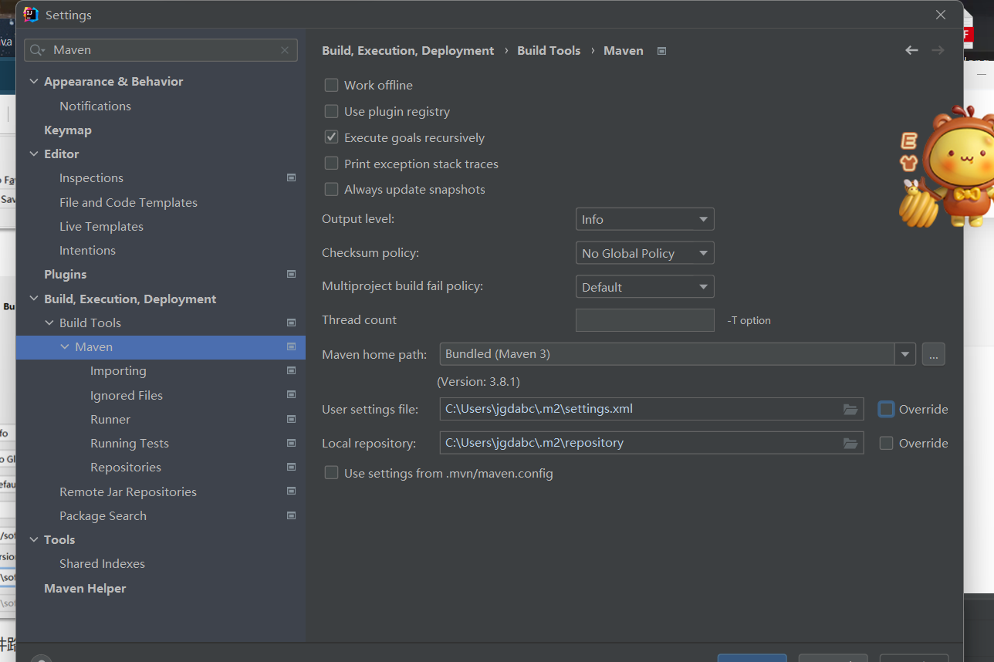Enable Always update snapshots
The image size is (994, 662).
pos(331,189)
